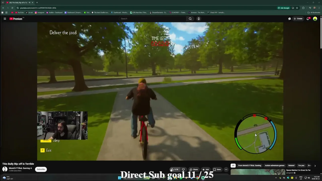
Task: Open the VoxBot Dashboard bookmark
Action: [x=54, y=13]
